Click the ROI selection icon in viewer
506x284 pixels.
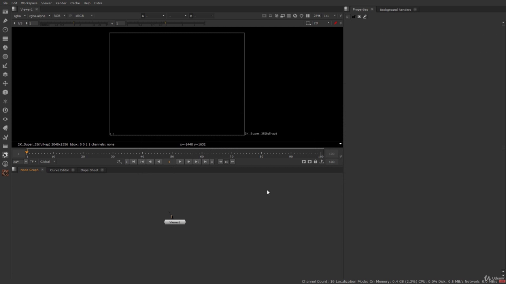[308, 23]
